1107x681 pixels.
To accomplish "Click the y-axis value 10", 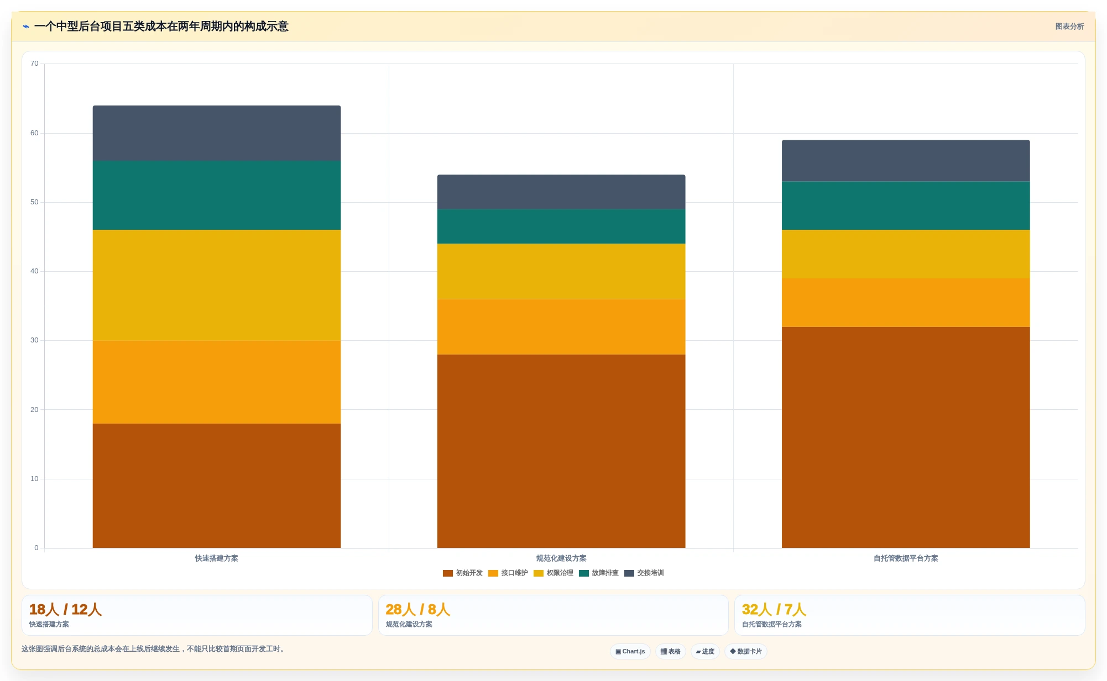I will pos(34,479).
